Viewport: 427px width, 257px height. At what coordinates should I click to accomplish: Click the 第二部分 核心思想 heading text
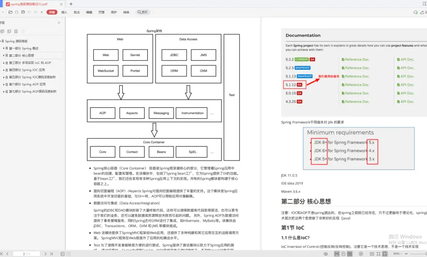point(306,201)
